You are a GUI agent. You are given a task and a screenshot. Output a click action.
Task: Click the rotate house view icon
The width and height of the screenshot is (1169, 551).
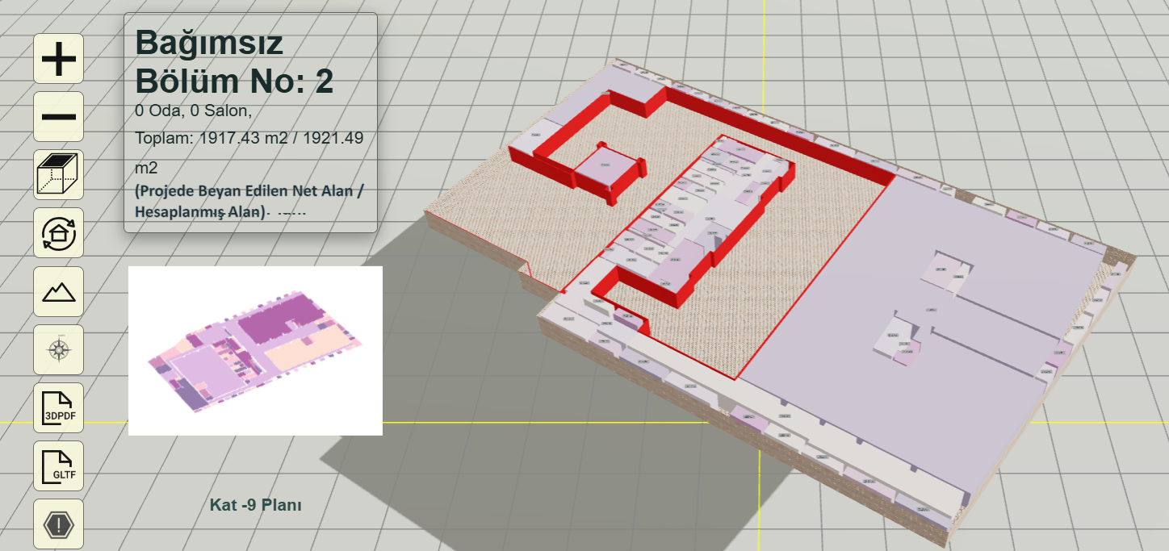pos(58,233)
